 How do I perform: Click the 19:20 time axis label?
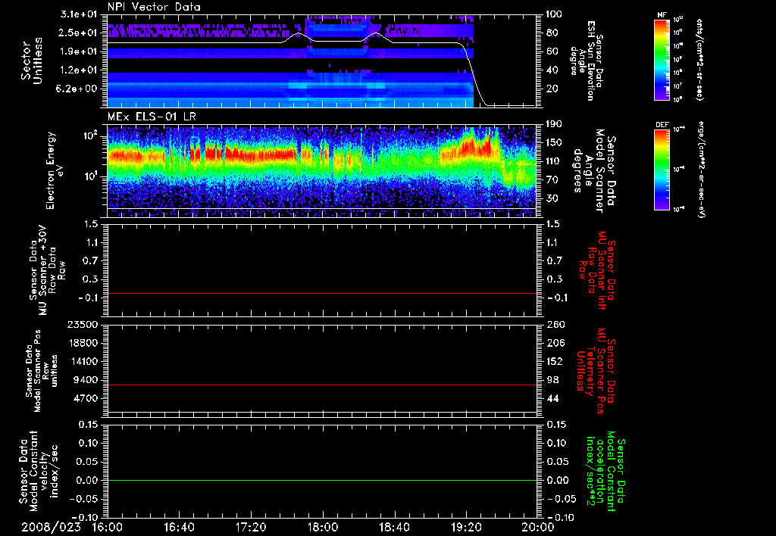point(467,525)
